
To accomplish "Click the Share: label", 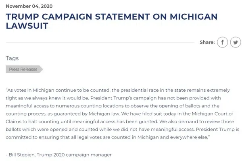I will click(207, 42).
